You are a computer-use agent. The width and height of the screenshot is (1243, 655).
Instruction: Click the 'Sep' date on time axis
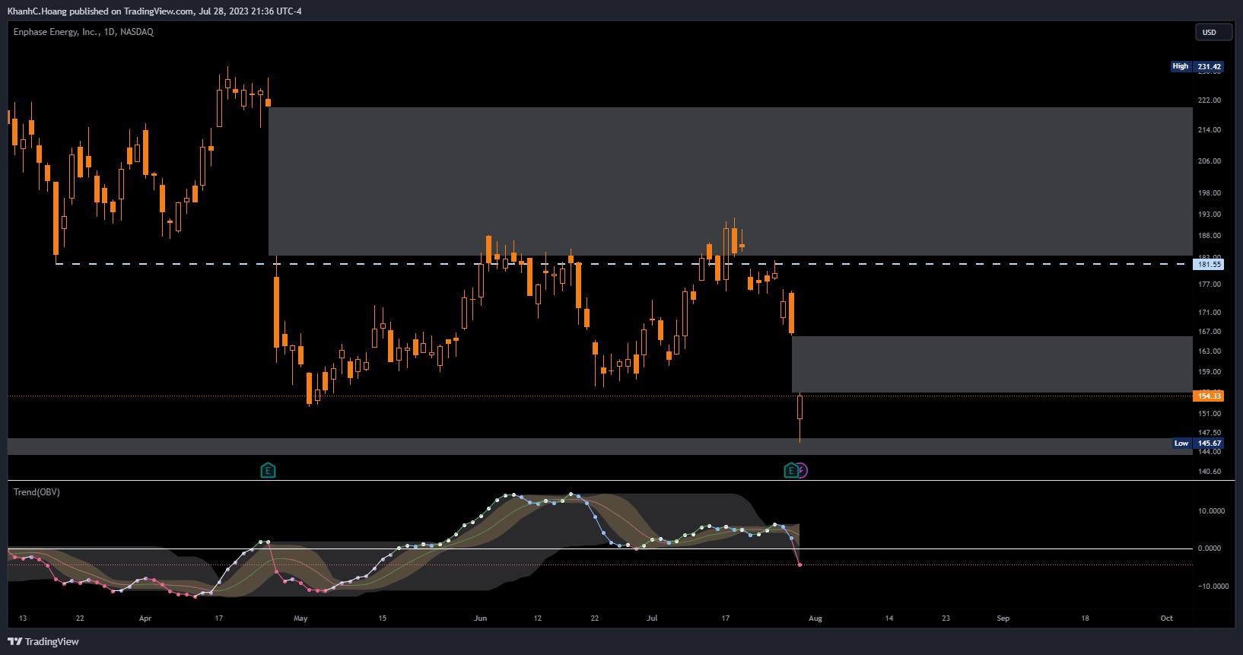pyautogui.click(x=1003, y=618)
